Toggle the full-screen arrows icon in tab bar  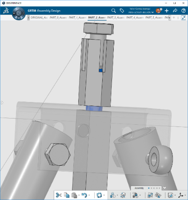pos(184,18)
